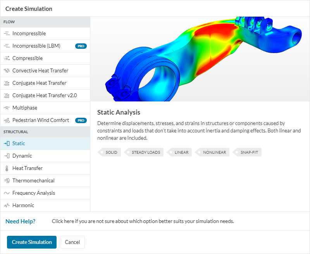Click the SNAP-FIT tag
This screenshot has height=254, width=310.
(248, 152)
